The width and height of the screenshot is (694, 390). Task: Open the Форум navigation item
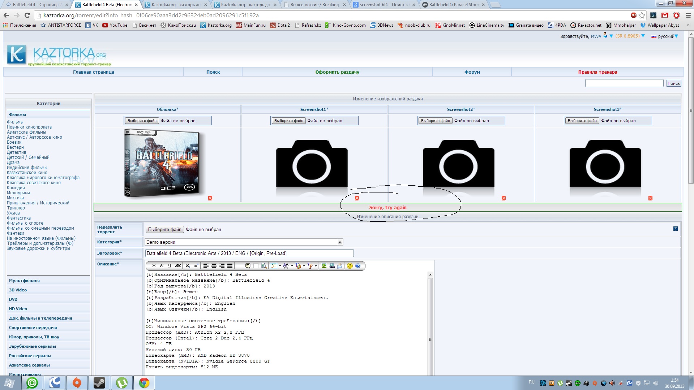(x=472, y=72)
